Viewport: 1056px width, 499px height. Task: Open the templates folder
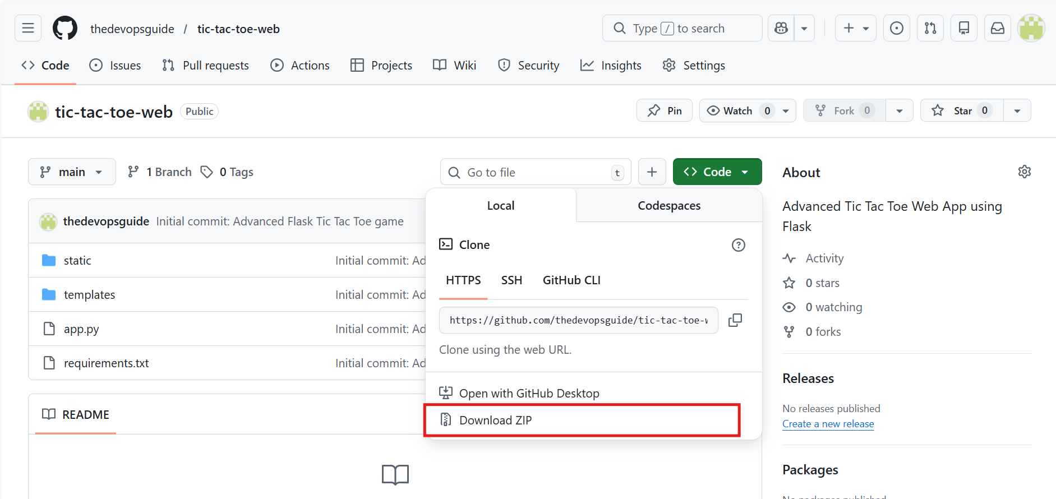pyautogui.click(x=90, y=295)
